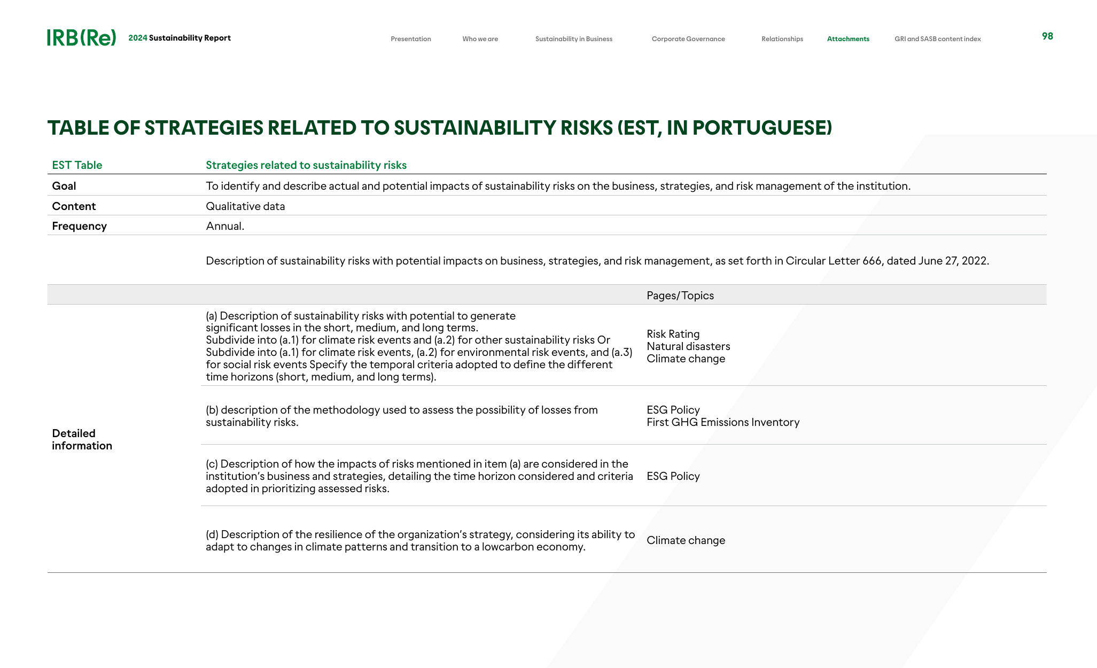Click the 'Annual.' cell
Image resolution: width=1097 pixels, height=668 pixels.
point(225,226)
